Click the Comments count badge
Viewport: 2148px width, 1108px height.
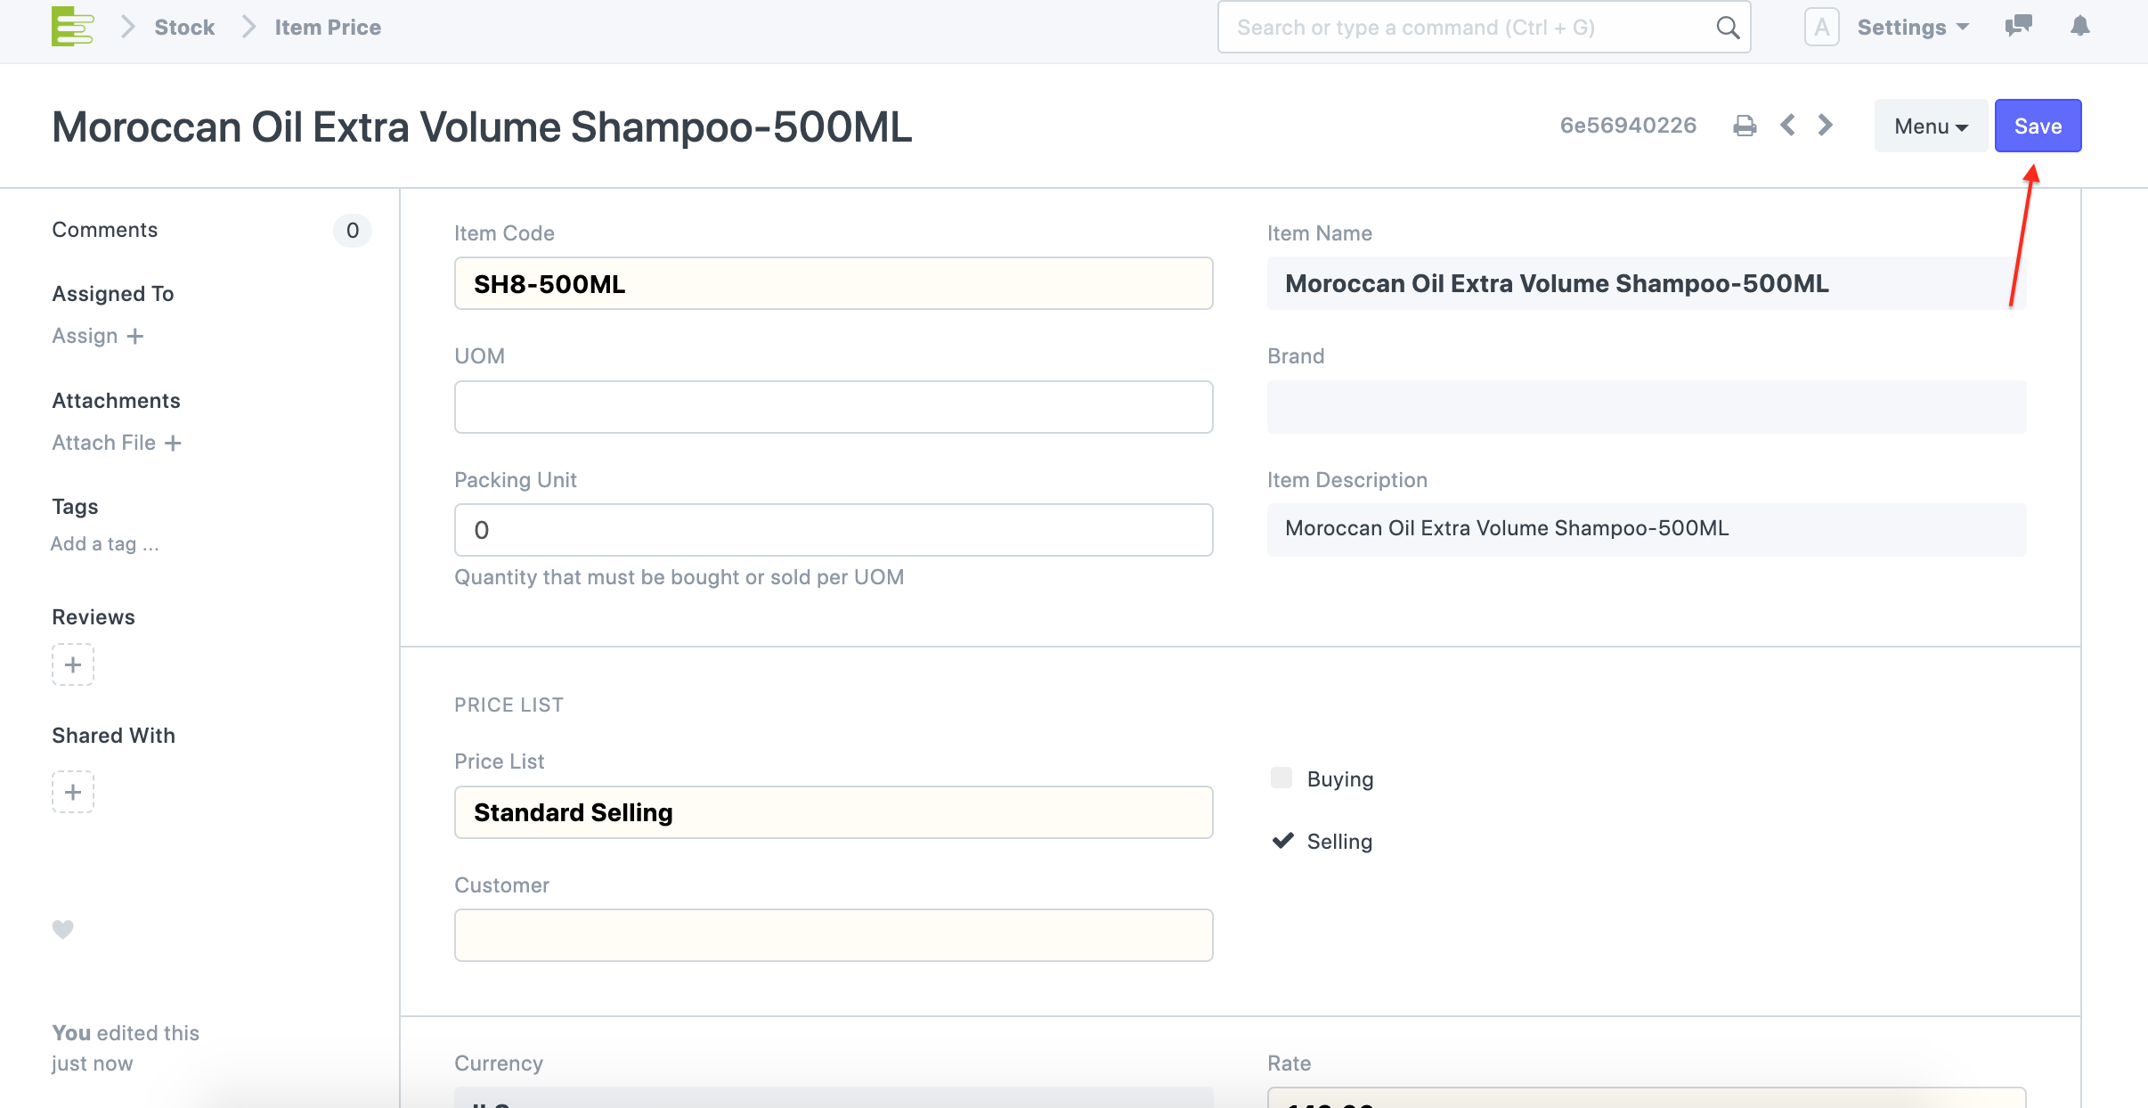(353, 231)
